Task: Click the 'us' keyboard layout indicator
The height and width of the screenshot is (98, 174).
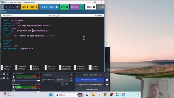Action: click(x=82, y=7)
